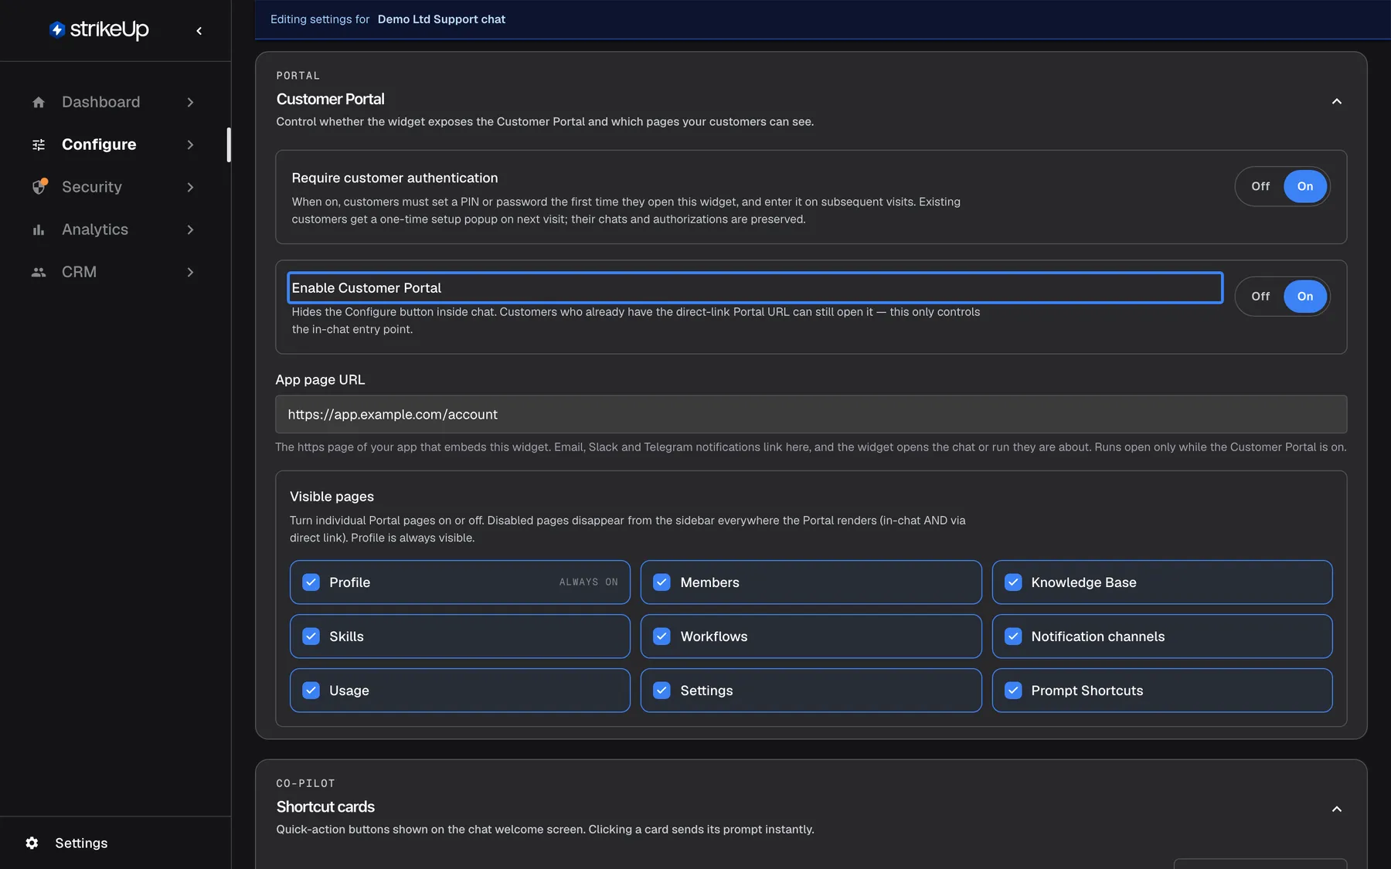Uncheck the Workflows page checkbox

click(x=661, y=636)
